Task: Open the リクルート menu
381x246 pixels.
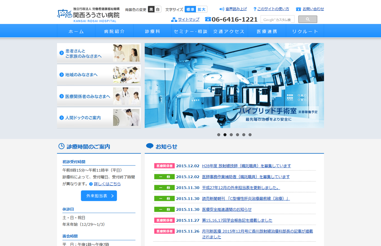Action: coord(305,31)
